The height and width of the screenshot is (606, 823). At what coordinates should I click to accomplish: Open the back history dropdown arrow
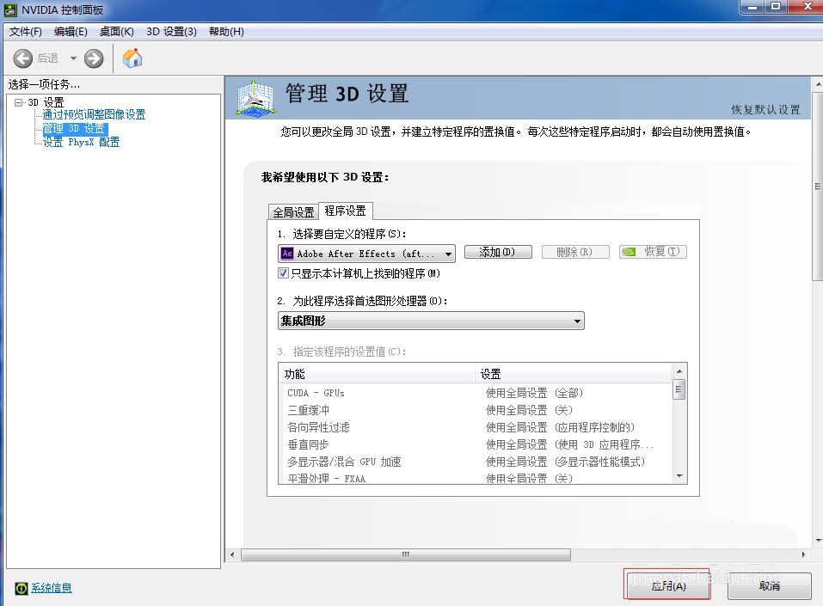(x=73, y=58)
